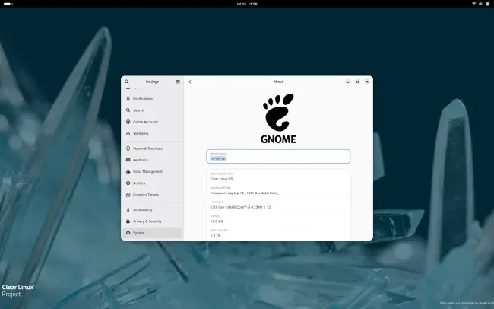
Task: Go back with the header back arrow
Action: (190, 81)
